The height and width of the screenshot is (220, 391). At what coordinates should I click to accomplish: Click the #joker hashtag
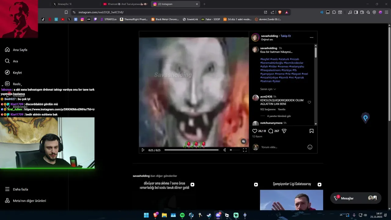[276, 81]
